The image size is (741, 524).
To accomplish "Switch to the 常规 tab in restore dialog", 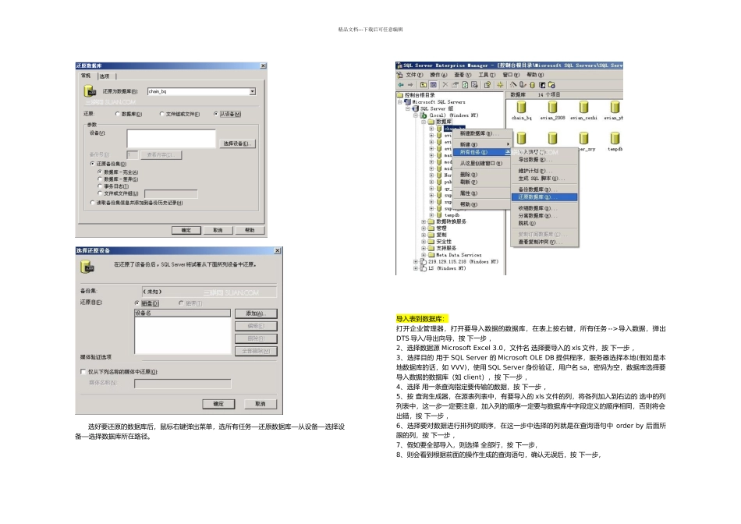I will click(86, 76).
